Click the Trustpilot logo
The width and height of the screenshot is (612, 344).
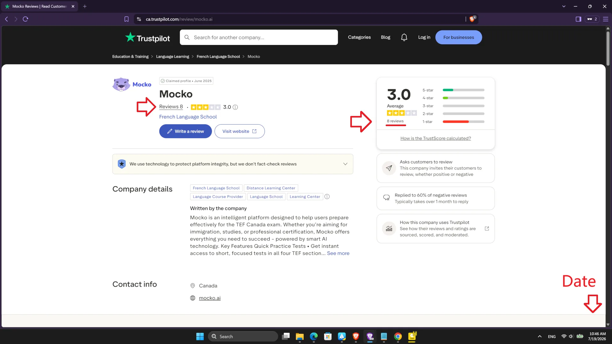tap(147, 38)
